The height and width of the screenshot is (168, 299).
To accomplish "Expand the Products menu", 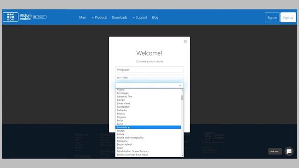I will click(x=99, y=17).
